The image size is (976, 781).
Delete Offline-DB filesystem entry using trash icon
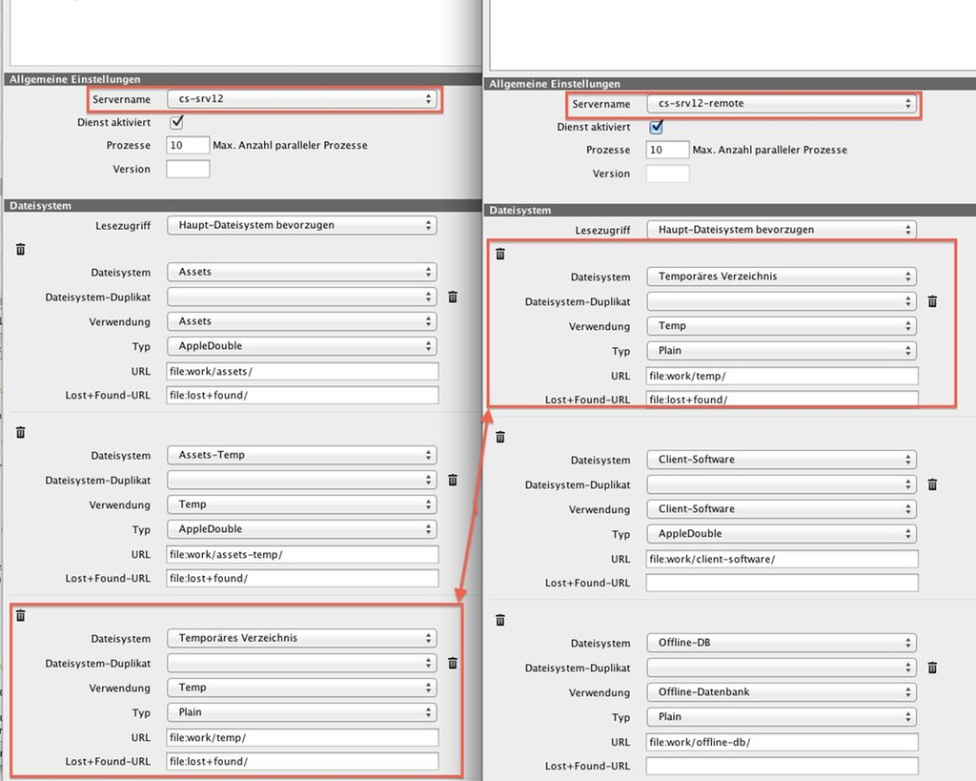500,620
